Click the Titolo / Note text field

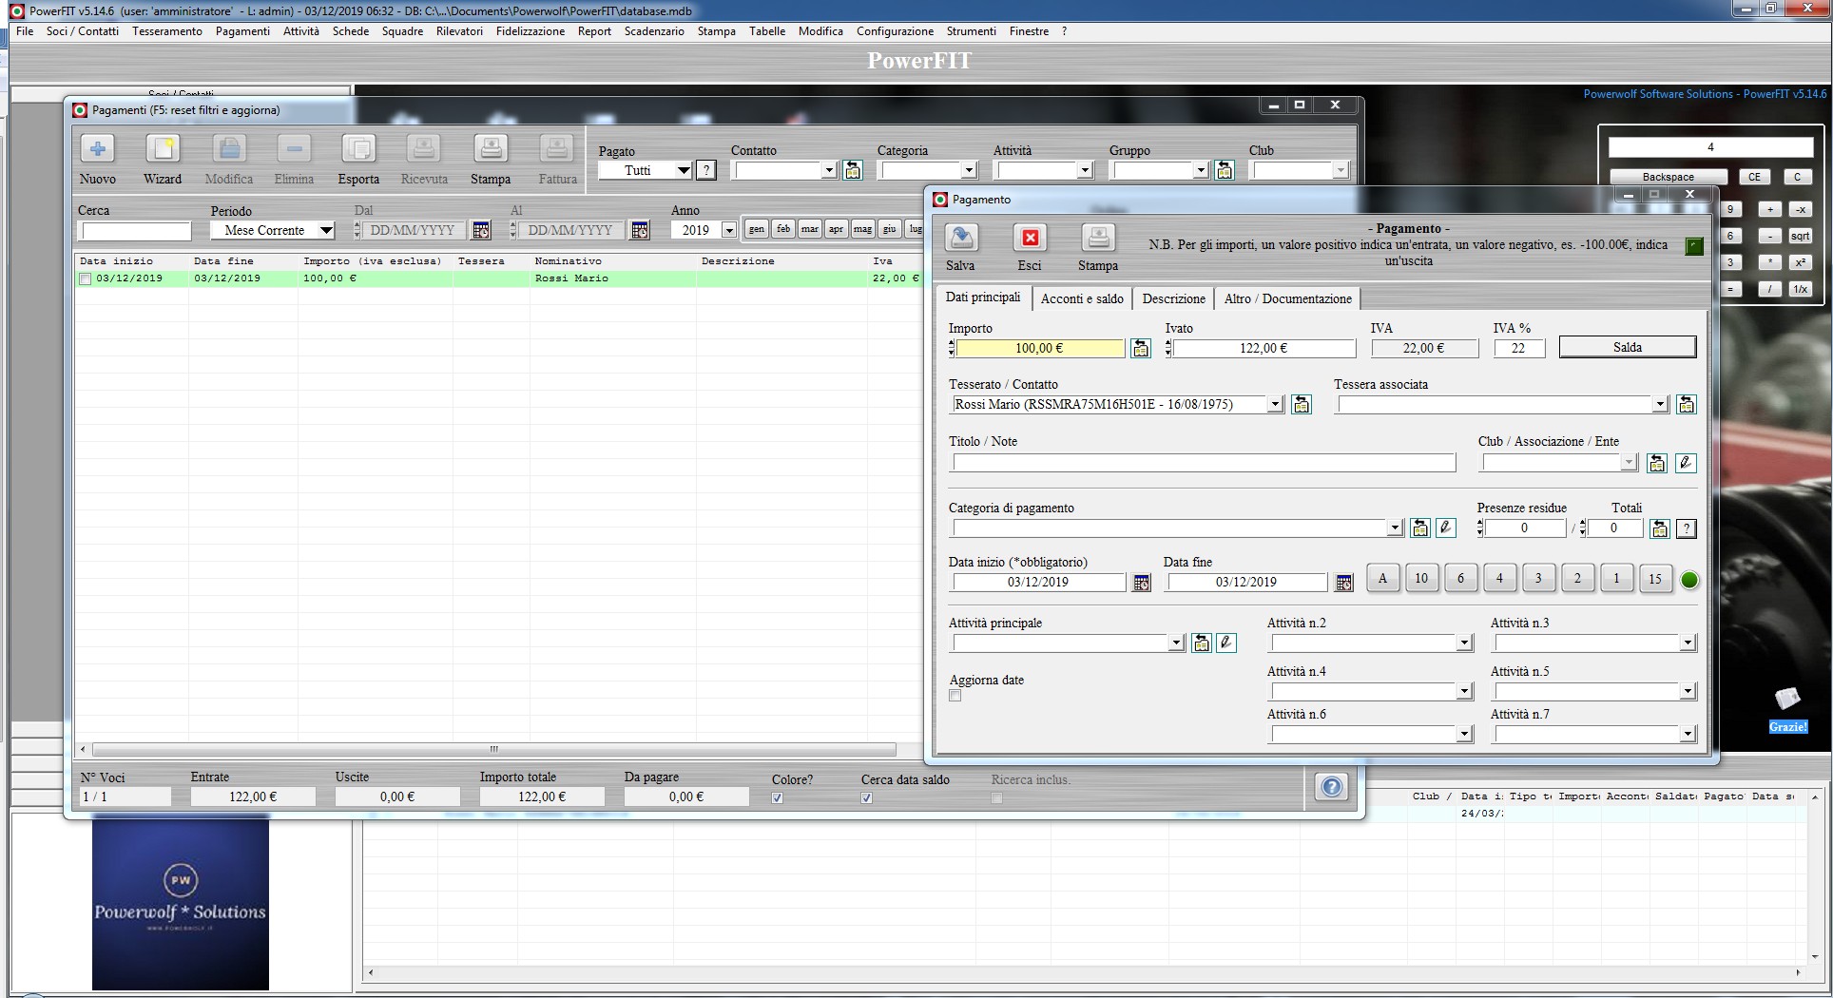pos(1204,463)
